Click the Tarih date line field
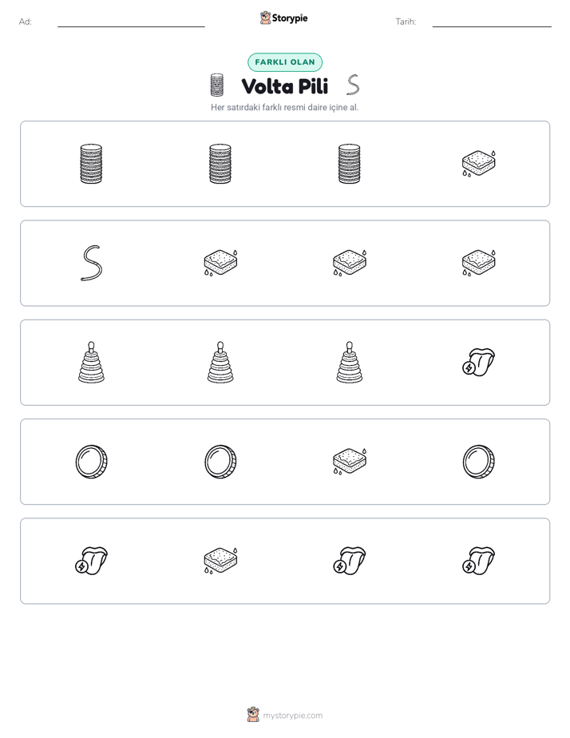Viewport: 570px width, 738px height. click(492, 22)
